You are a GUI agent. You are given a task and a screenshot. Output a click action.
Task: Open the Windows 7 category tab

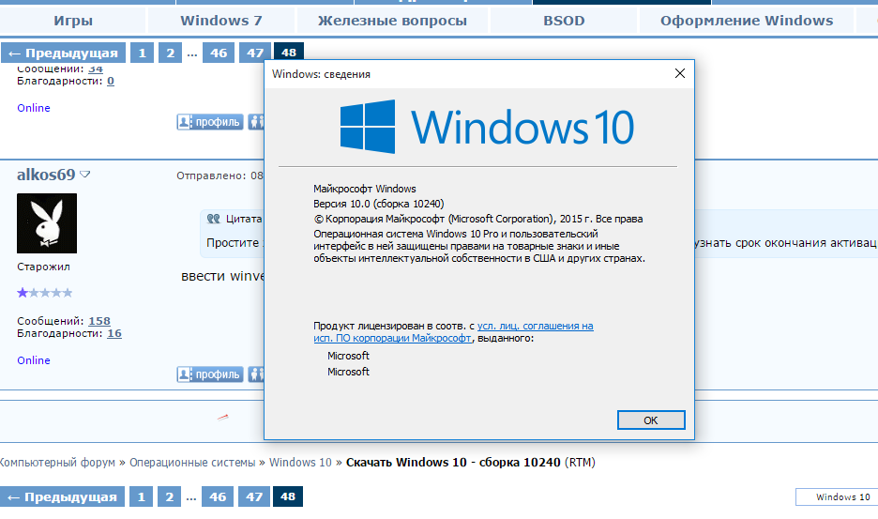pyautogui.click(x=221, y=21)
